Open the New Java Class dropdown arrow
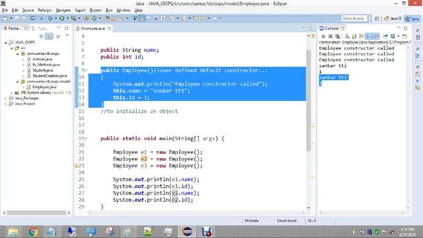423x238 pixels. point(100,19)
